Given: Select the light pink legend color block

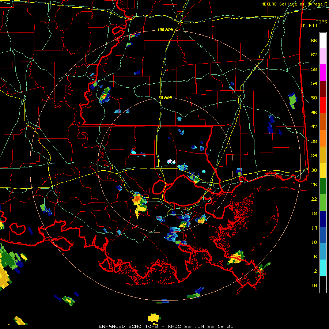Looking at the screenshot, I should pos(323,56).
